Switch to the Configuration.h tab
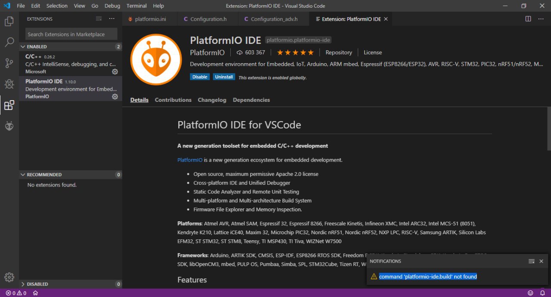 click(x=208, y=19)
